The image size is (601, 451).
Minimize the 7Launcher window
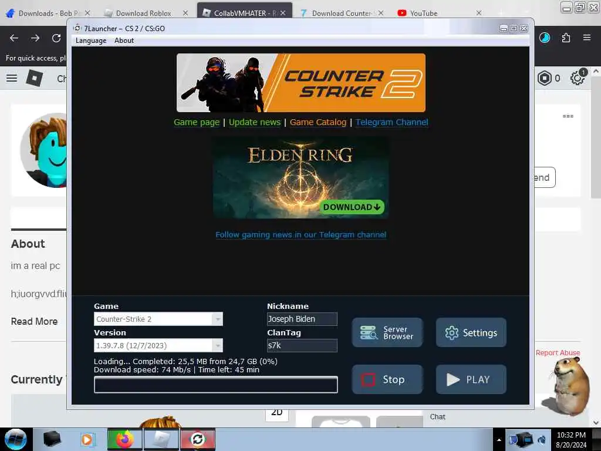tap(504, 28)
